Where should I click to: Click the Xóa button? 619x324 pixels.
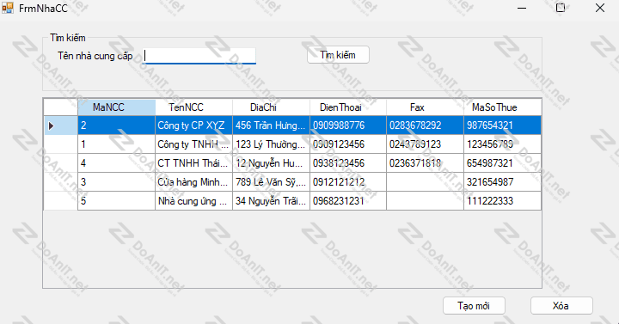coord(561,306)
